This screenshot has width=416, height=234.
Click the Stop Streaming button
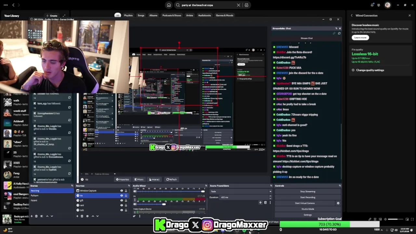coord(307,191)
